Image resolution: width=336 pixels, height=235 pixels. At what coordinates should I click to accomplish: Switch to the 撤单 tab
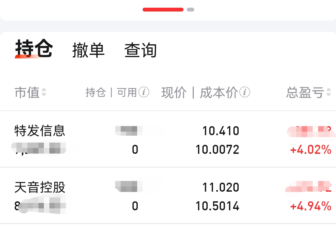[x=88, y=50]
